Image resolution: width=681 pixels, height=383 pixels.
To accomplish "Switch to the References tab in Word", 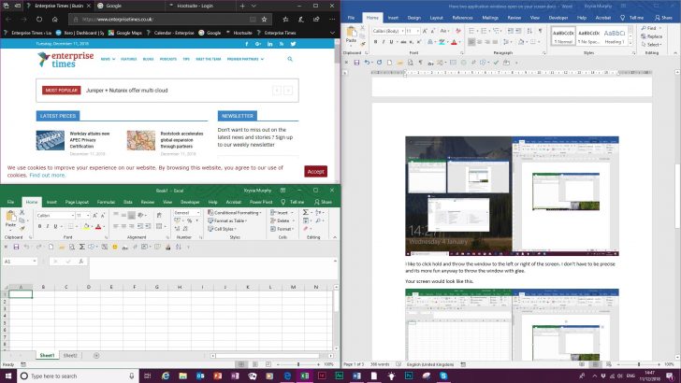I will (x=460, y=17).
